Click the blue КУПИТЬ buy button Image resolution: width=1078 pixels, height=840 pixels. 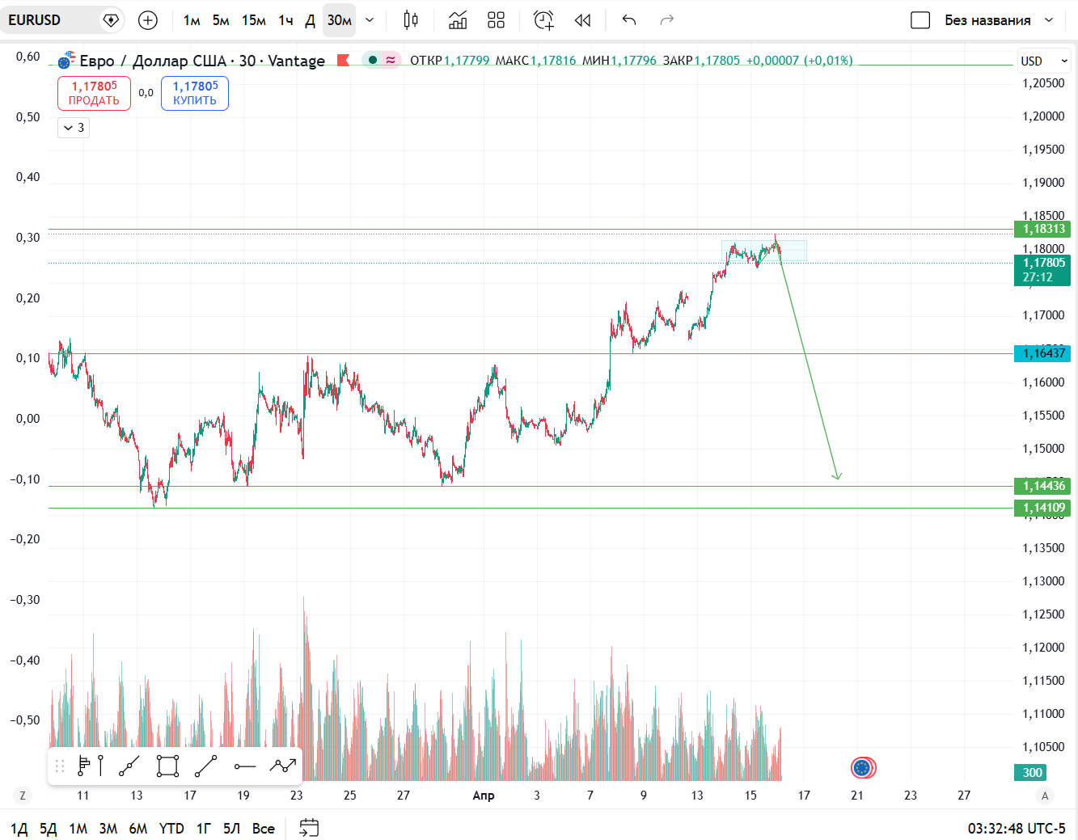(195, 93)
